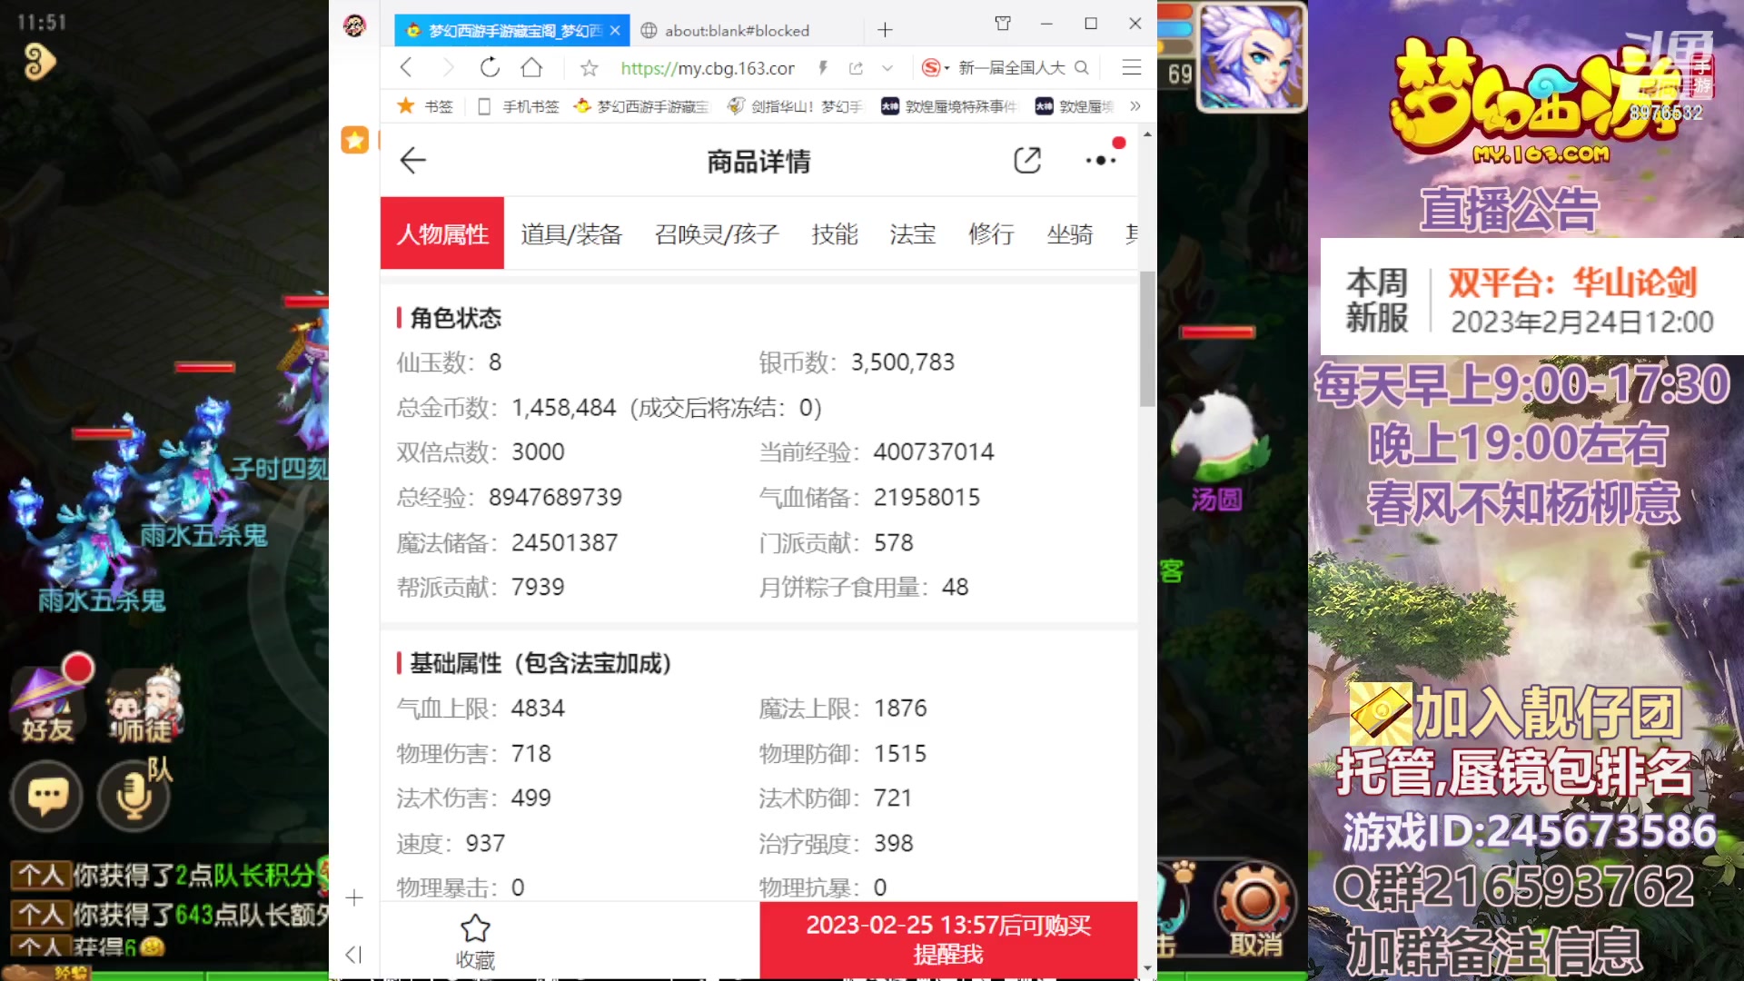This screenshot has width=1744, height=981.
Task: Open the 好友 friends icon in game
Action: pos(47,703)
